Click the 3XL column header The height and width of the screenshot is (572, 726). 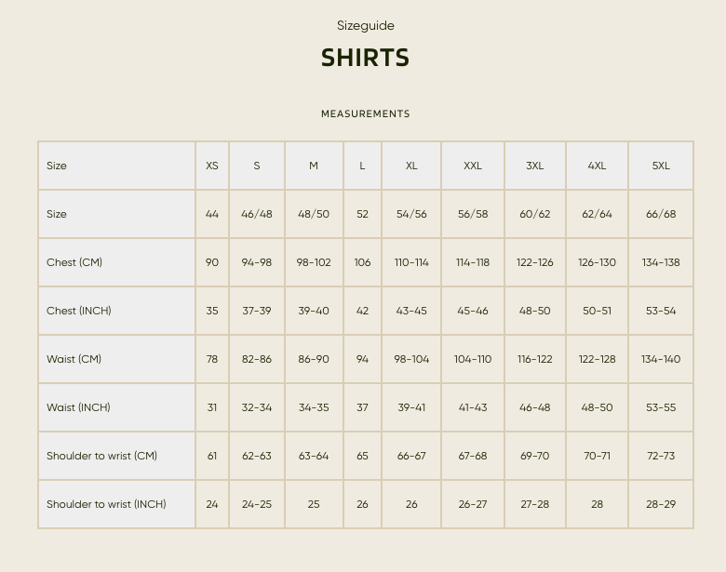click(x=535, y=166)
